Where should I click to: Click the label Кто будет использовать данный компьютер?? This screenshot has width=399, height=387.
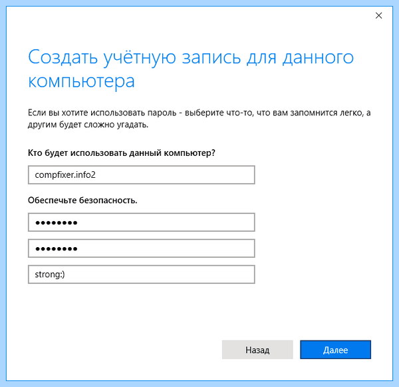pos(122,153)
